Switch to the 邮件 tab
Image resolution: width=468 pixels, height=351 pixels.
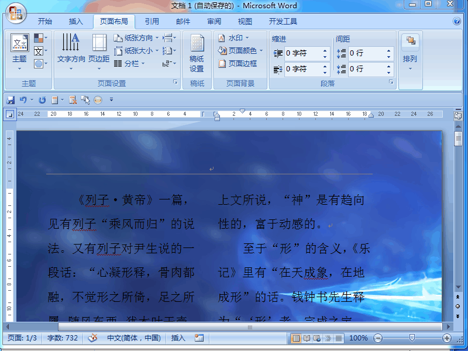coord(183,22)
